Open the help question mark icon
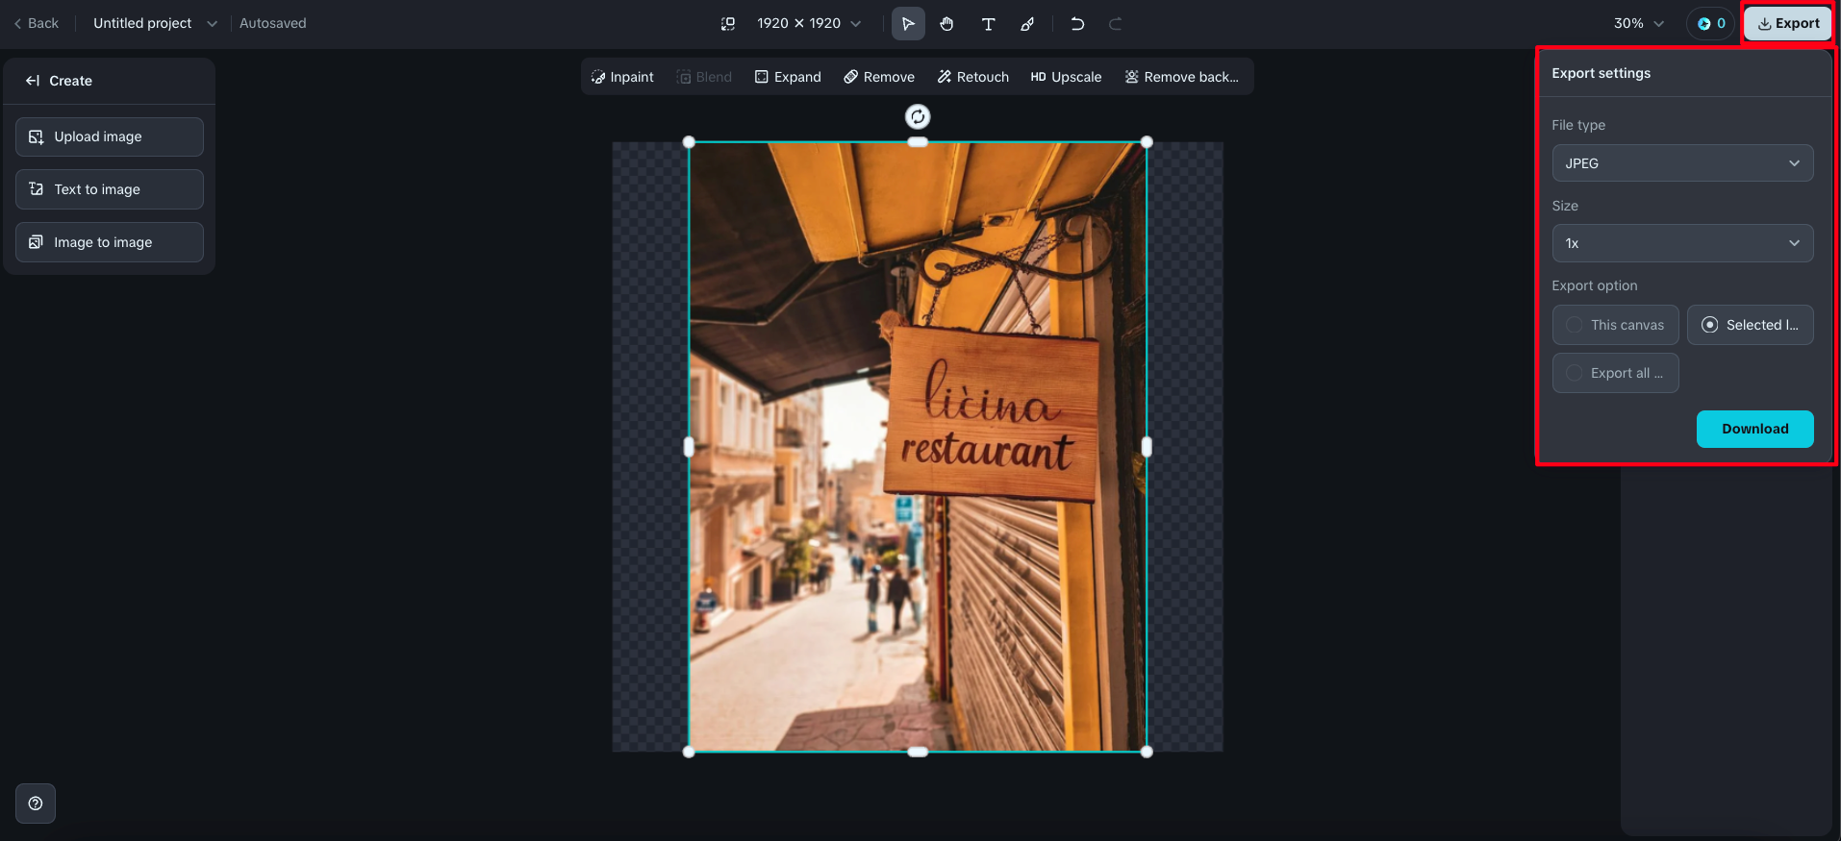The width and height of the screenshot is (1841, 841). (x=36, y=804)
